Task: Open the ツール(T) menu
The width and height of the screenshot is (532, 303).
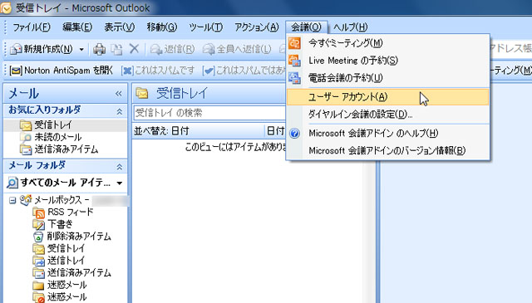Action: tap(206, 27)
